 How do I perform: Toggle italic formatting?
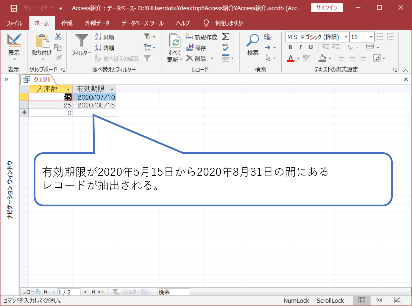(300, 47)
